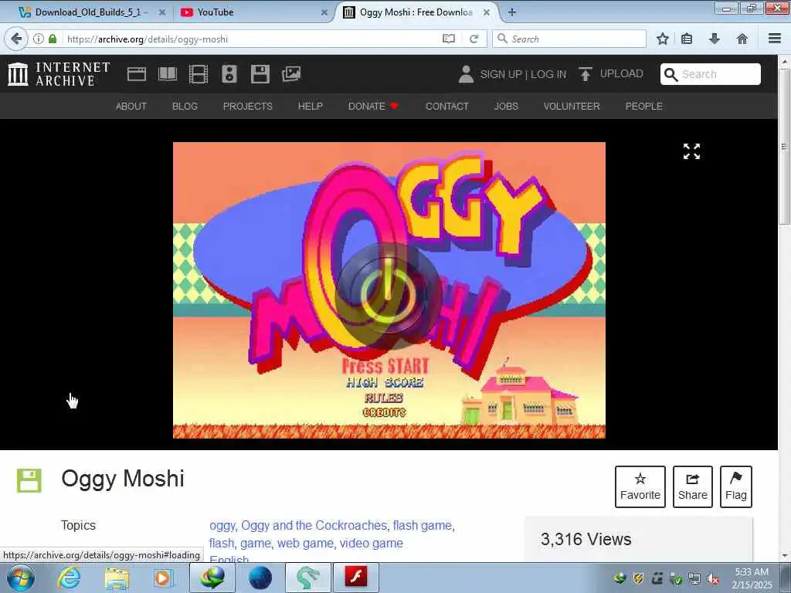Click the green software floppy icon by the title

(x=29, y=480)
